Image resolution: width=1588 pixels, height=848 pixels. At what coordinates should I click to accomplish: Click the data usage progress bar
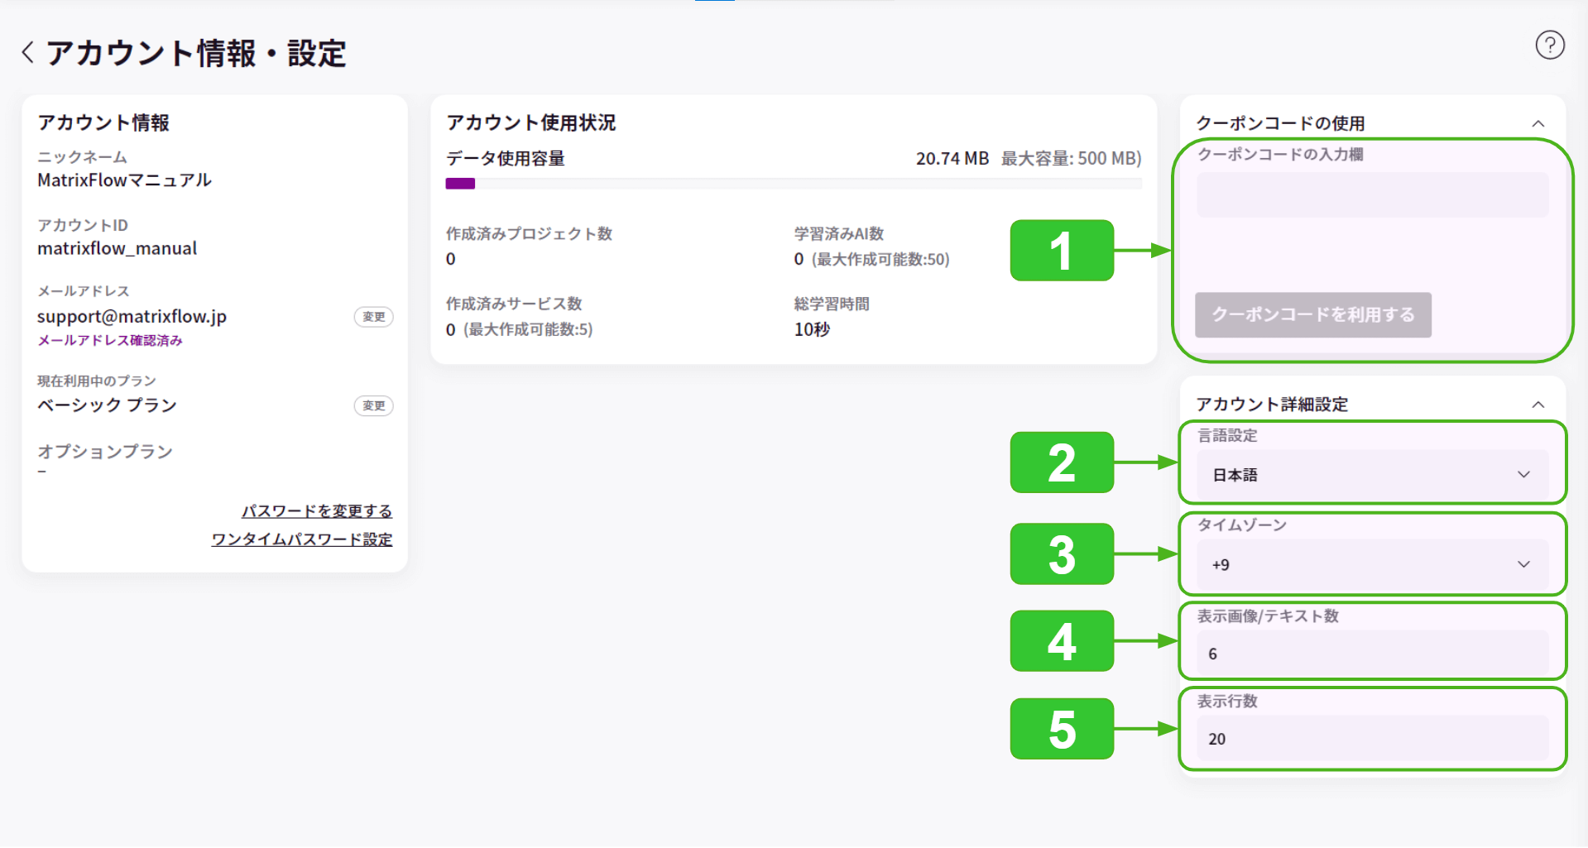click(794, 184)
